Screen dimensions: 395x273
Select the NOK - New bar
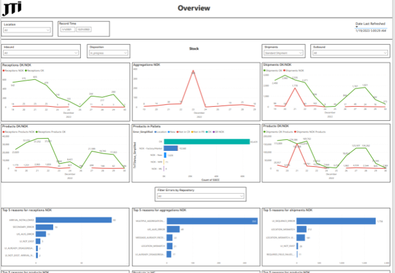[165, 155]
